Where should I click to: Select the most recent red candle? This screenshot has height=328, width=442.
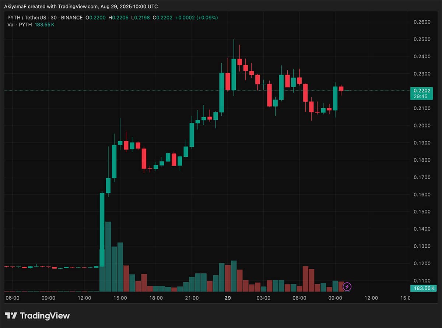tap(341, 88)
